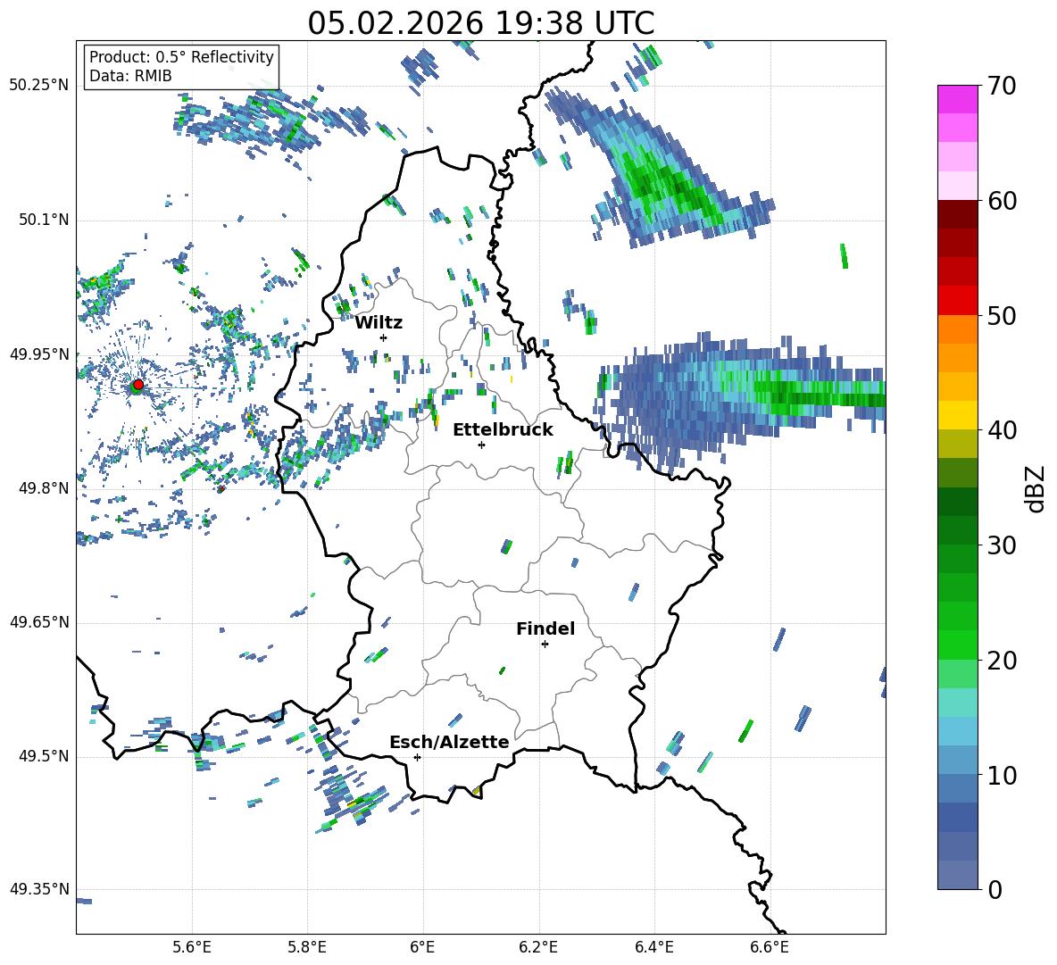Click the 6°E longitude label

[x=422, y=947]
